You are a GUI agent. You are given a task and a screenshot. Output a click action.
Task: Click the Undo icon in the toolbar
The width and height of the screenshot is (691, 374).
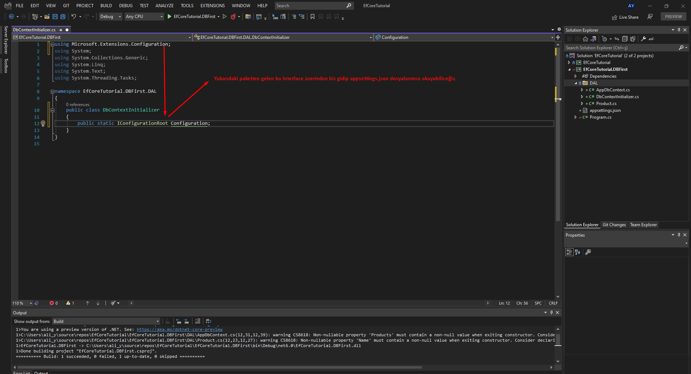click(x=73, y=17)
